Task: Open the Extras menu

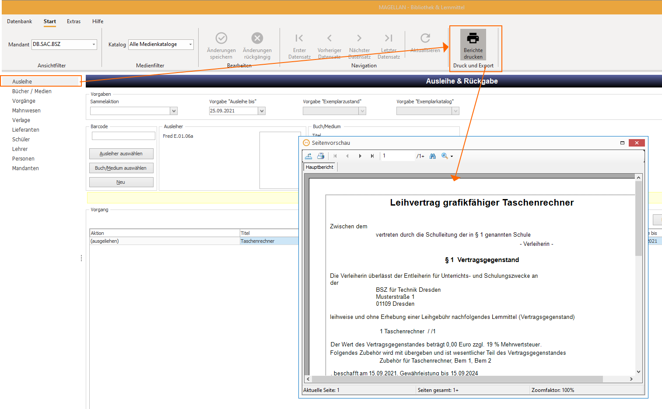Action: 74,21
